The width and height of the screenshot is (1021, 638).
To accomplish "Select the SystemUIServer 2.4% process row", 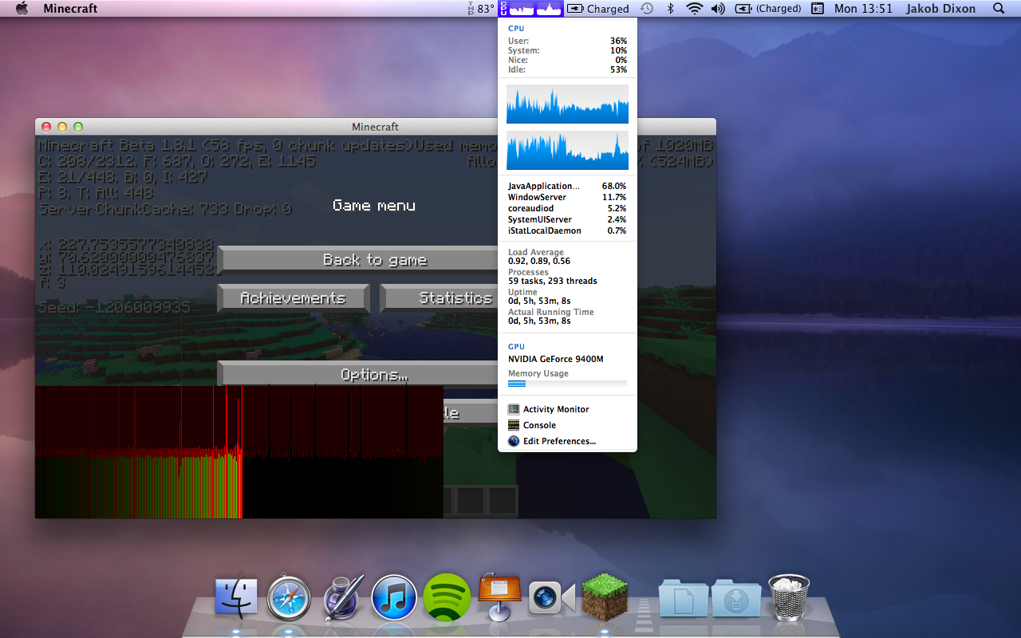I will 567,219.
